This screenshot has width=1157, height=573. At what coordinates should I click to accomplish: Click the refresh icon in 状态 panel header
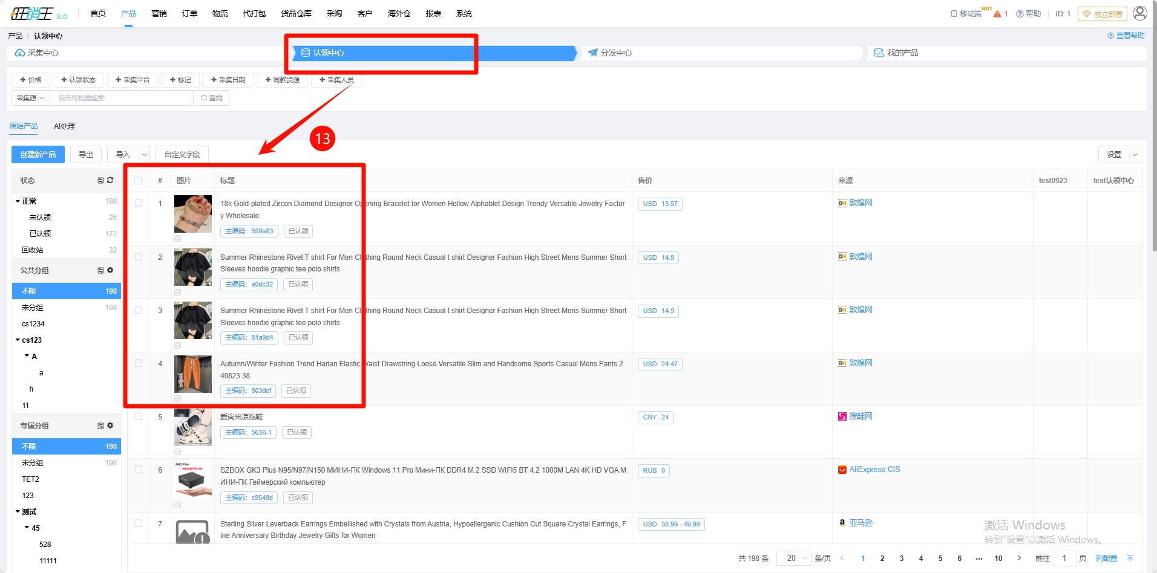coord(110,180)
